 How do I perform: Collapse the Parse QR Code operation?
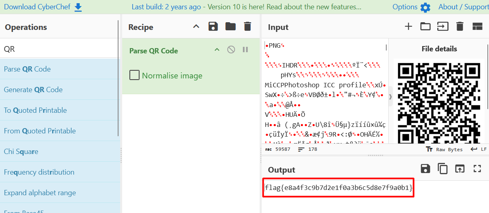(217, 50)
